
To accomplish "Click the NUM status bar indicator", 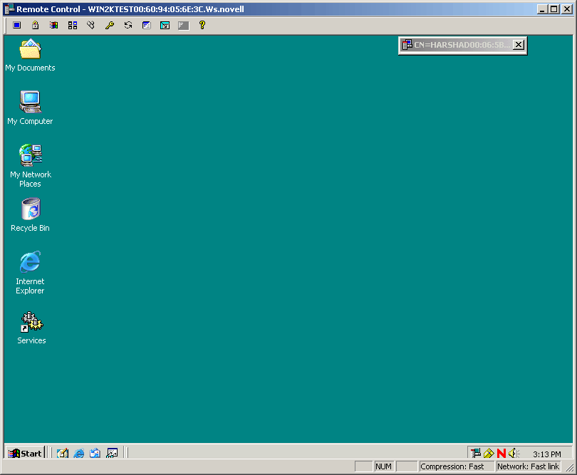I will coord(383,466).
